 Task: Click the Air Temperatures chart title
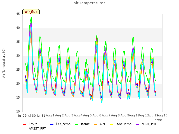click(89, 3)
